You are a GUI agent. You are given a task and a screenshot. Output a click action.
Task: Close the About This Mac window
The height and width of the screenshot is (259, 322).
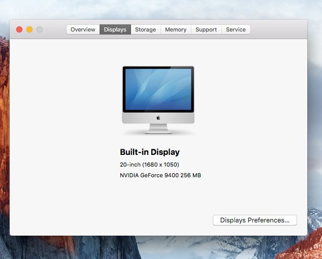tap(19, 29)
